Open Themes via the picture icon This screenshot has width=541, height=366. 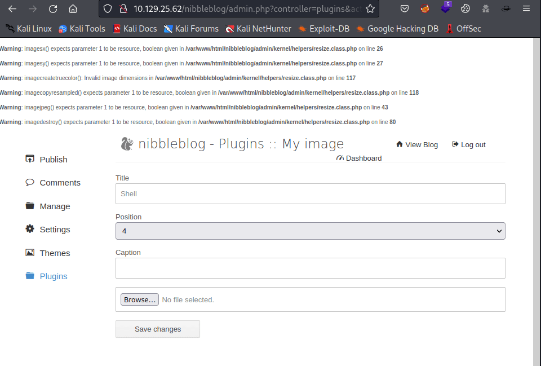(x=30, y=253)
